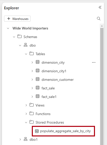The width and height of the screenshot is (107, 145).
Task: Open populate_aggregate_sale_by_city stored procedure name
Action: pyautogui.click(x=65, y=131)
